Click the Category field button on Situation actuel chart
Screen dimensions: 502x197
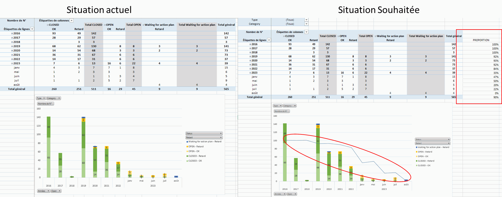[53, 98]
